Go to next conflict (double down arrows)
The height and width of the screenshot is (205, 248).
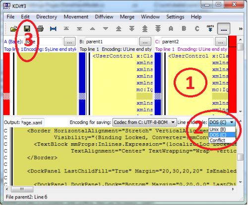pos(132,29)
